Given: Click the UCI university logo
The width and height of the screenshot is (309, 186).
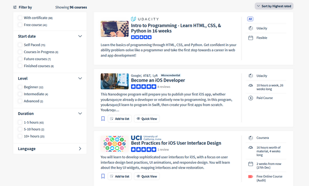Looking at the screenshot, I should click(146, 137).
